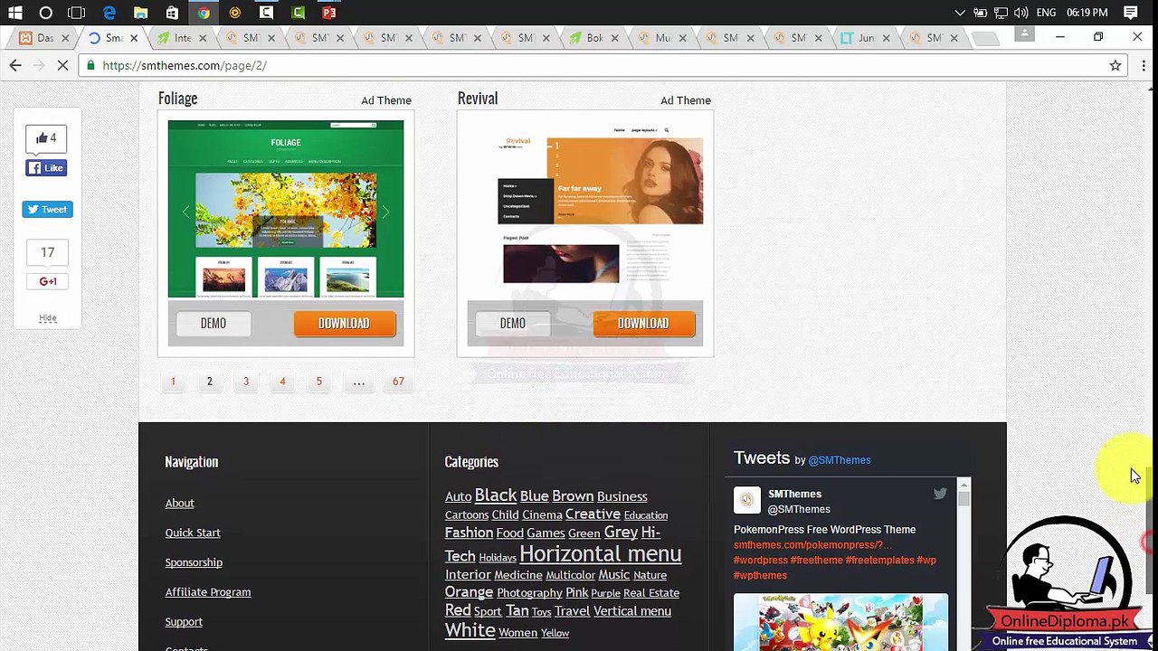
Task: Open the Quick Start link
Action: coord(193,533)
